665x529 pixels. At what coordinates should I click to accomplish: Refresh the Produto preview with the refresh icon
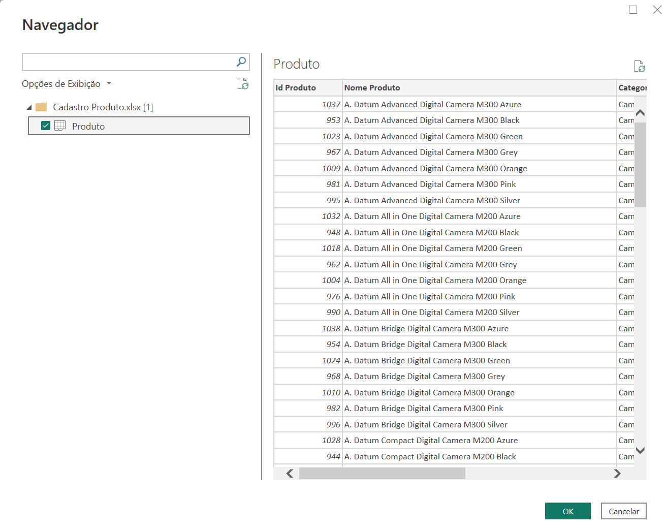click(x=640, y=66)
